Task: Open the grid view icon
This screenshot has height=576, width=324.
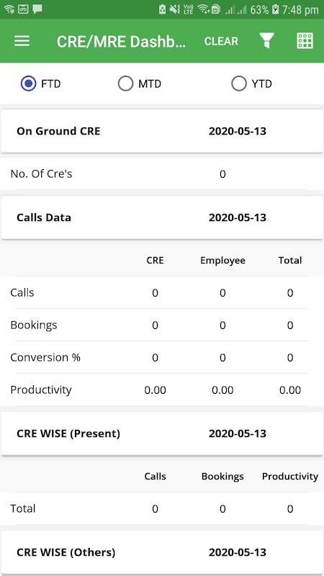Action: (x=305, y=41)
